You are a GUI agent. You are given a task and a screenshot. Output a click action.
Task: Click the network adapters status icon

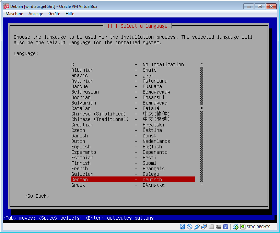tap(204, 227)
